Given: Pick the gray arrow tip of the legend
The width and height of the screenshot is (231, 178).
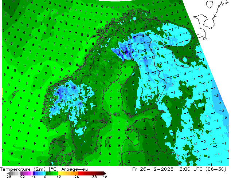Looking at the screenshot, I should point(8,173).
